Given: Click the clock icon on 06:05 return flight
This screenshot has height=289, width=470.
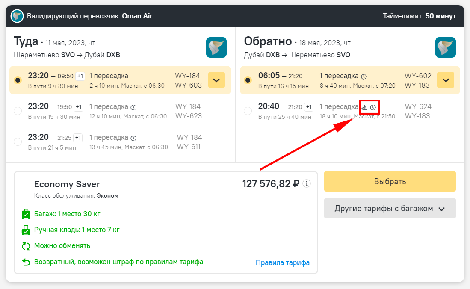Looking at the screenshot, I should (x=364, y=77).
